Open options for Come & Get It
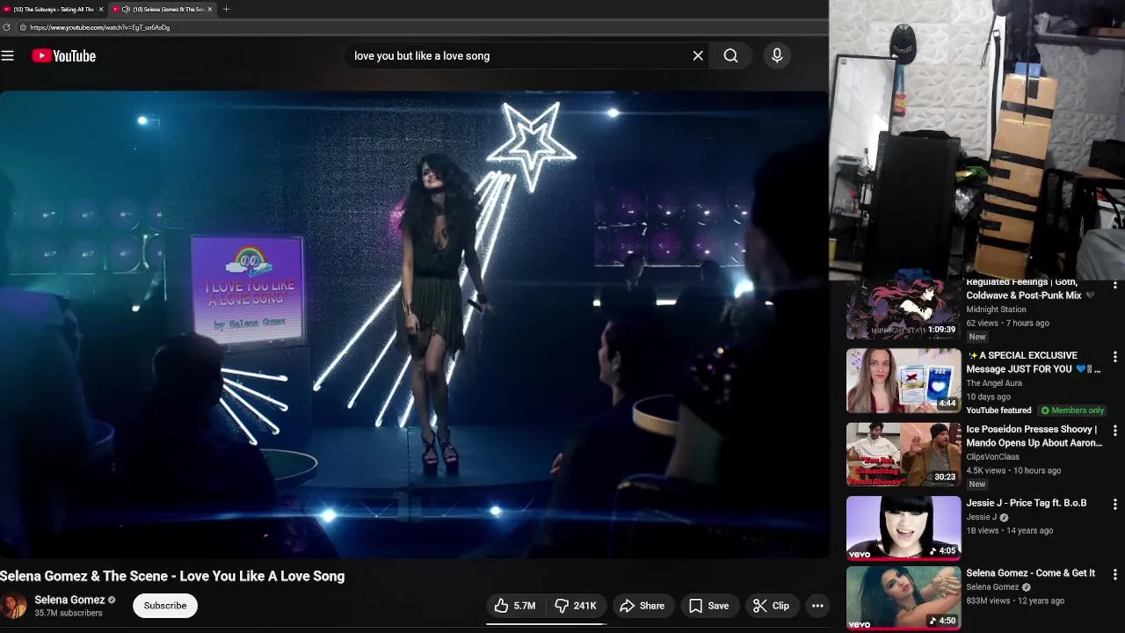Image resolution: width=1125 pixels, height=633 pixels. (x=1114, y=575)
